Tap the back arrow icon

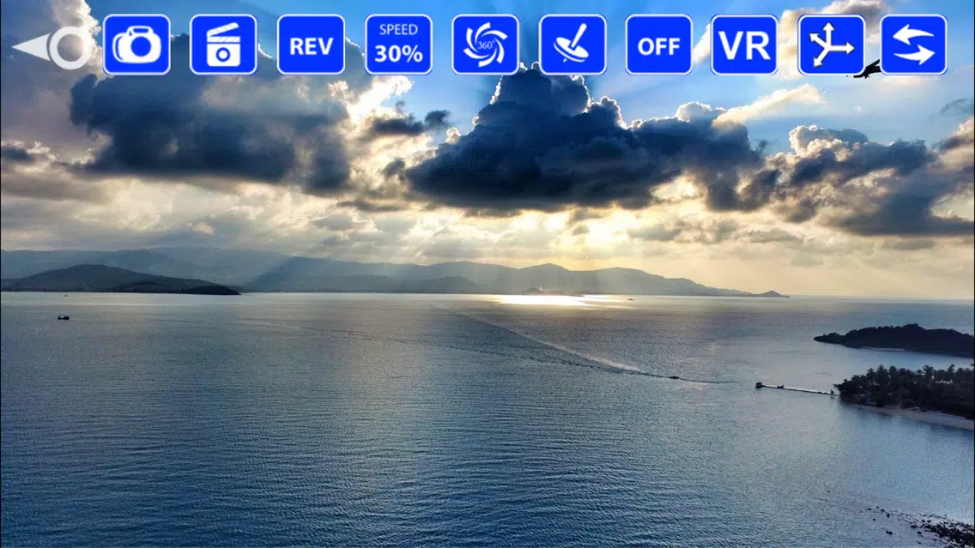(x=52, y=47)
